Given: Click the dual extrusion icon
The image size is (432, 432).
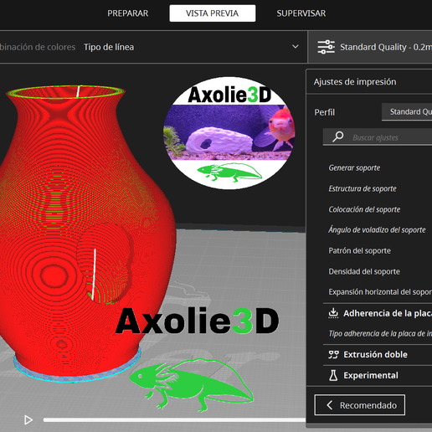Looking at the screenshot, I should (x=333, y=354).
